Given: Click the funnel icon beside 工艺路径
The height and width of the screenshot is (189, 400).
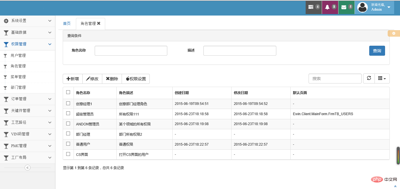Looking at the screenshot, I should tap(6, 122).
